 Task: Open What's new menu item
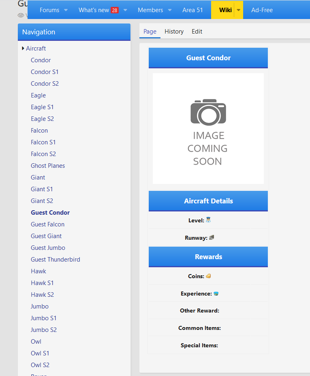(94, 10)
